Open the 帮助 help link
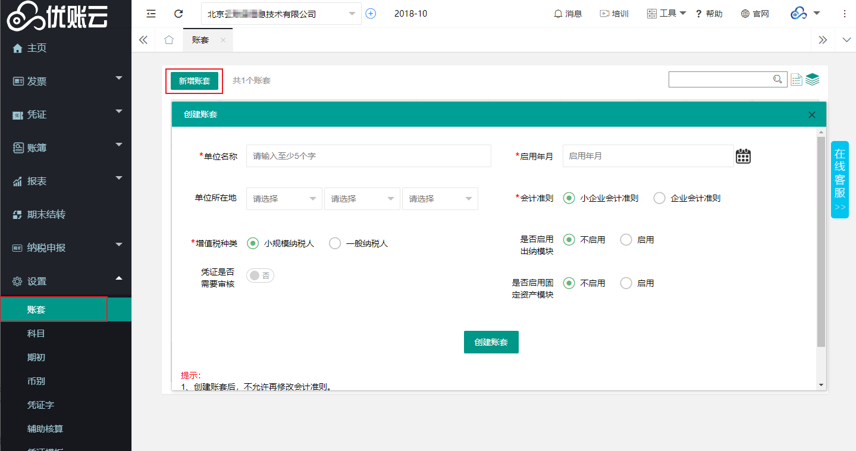This screenshot has height=451, width=856. [709, 14]
